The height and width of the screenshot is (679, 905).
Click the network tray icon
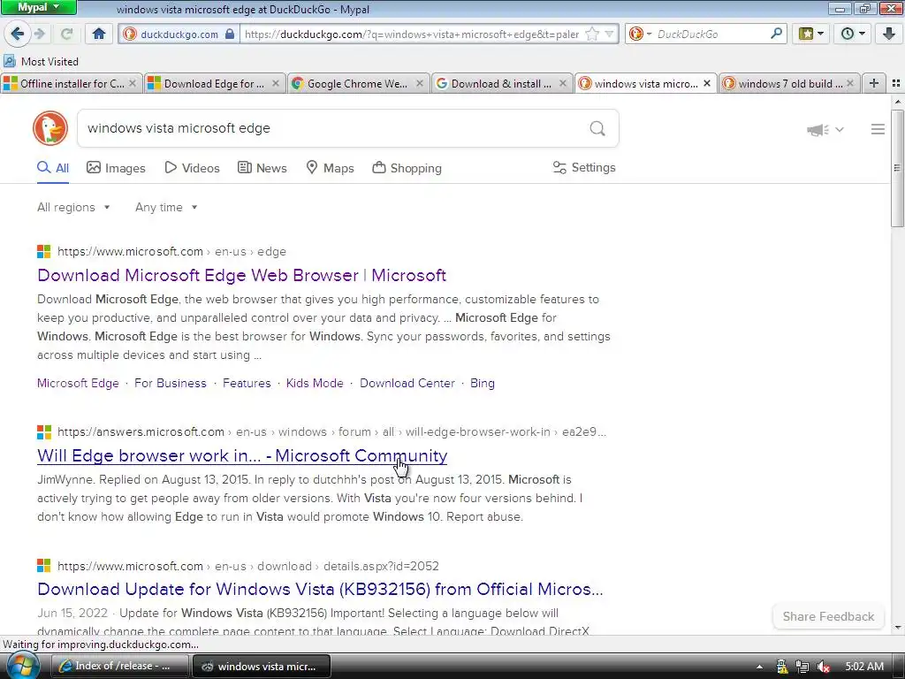click(802, 667)
